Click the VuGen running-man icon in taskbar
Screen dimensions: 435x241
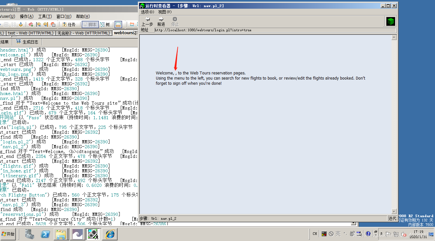coord(93,234)
